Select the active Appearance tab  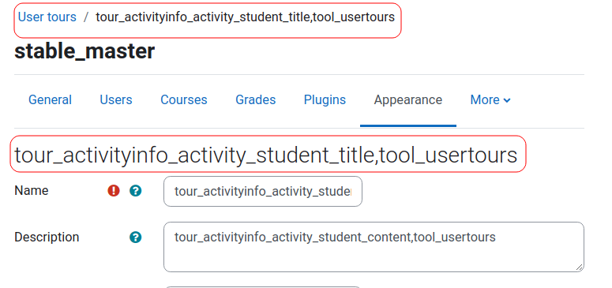(408, 100)
